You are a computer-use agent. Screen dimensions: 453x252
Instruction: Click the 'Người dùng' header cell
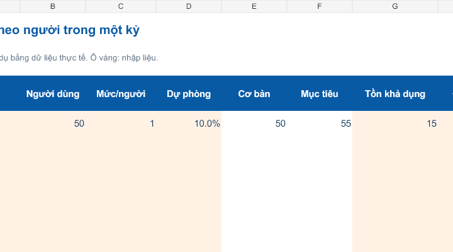[x=53, y=94]
